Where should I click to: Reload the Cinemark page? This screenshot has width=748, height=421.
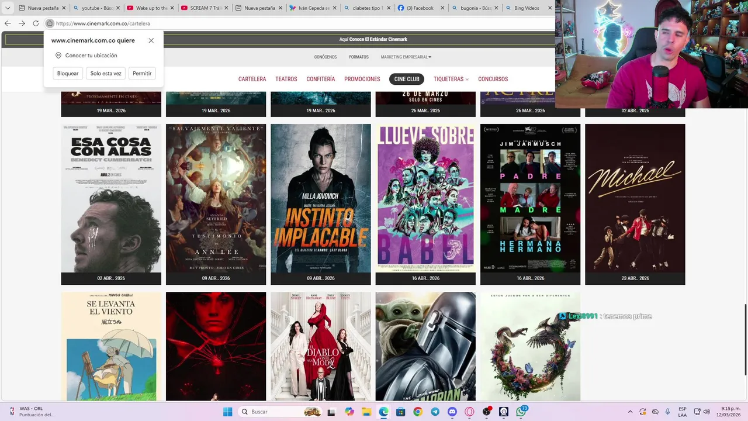36,23
